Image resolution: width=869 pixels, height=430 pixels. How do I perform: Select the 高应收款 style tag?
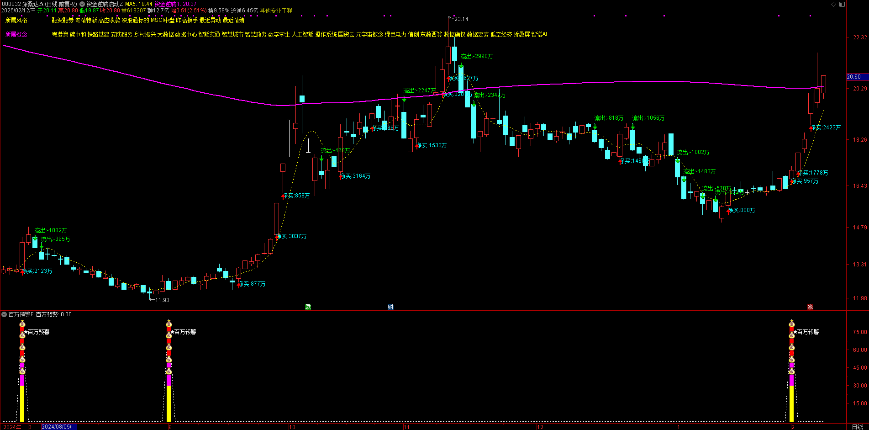[110, 20]
